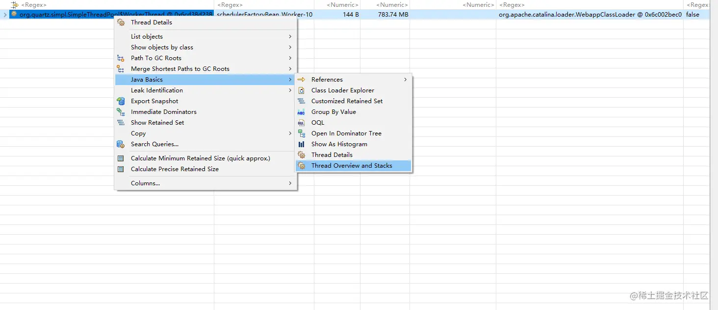This screenshot has height=310, width=718.
Task: Click the Path To GC Roots icon
Action: coord(121,58)
